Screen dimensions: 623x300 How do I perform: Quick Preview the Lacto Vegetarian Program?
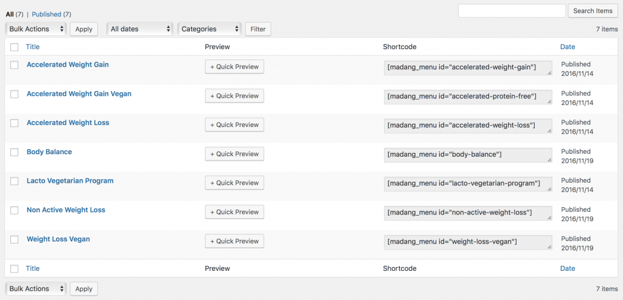coord(234,183)
